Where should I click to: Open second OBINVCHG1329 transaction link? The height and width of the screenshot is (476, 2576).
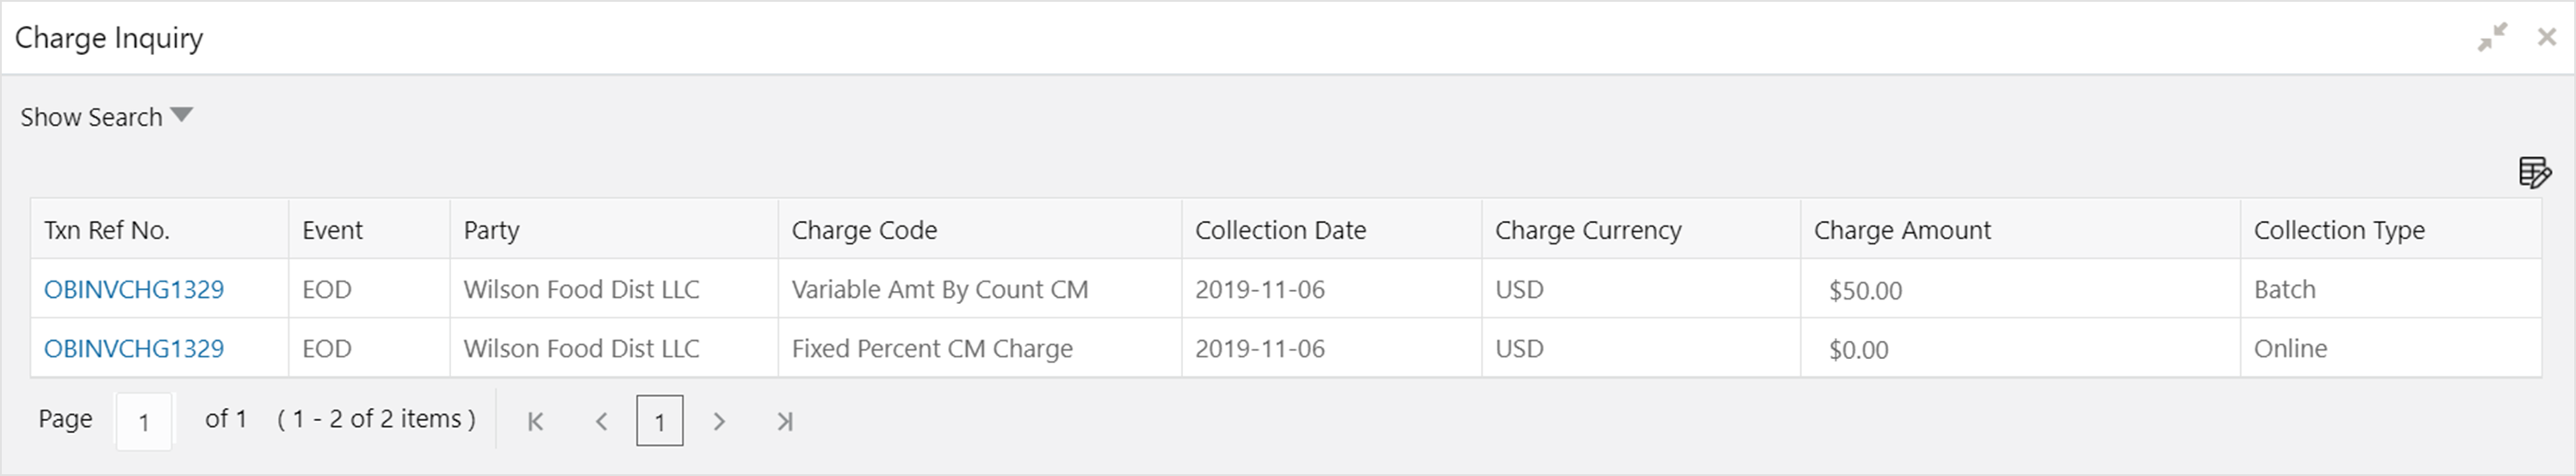click(134, 348)
